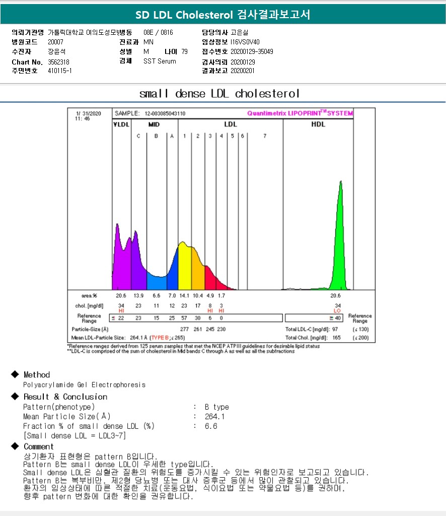Click the red LO flag under HDL

point(337,311)
